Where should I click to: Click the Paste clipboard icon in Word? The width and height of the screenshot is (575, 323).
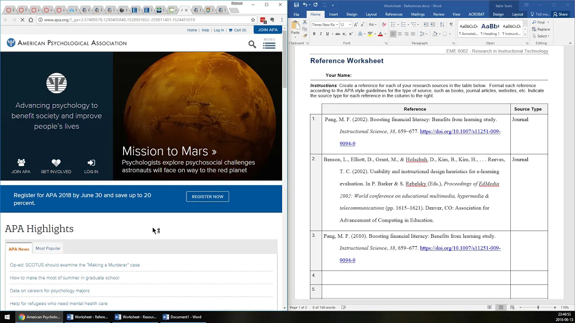point(295,25)
